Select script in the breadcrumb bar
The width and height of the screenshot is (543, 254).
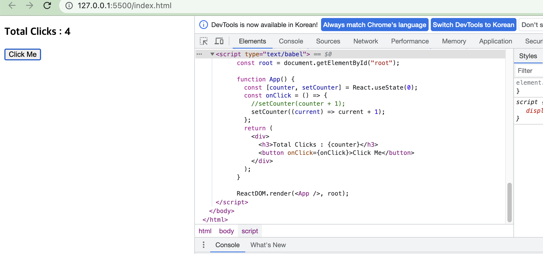coord(250,231)
